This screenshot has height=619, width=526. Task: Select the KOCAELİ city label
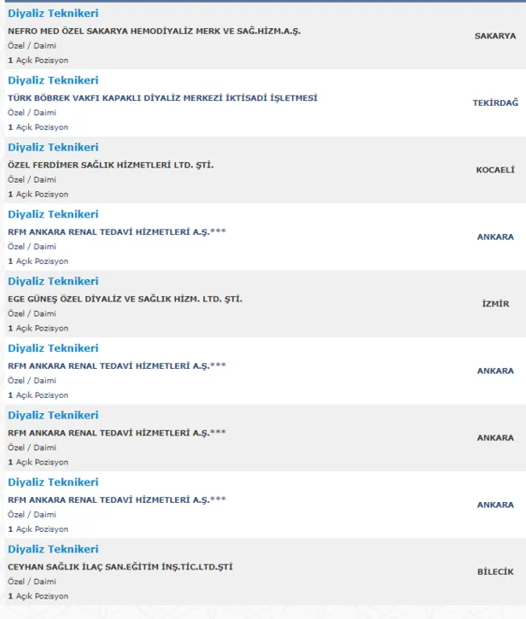point(495,170)
